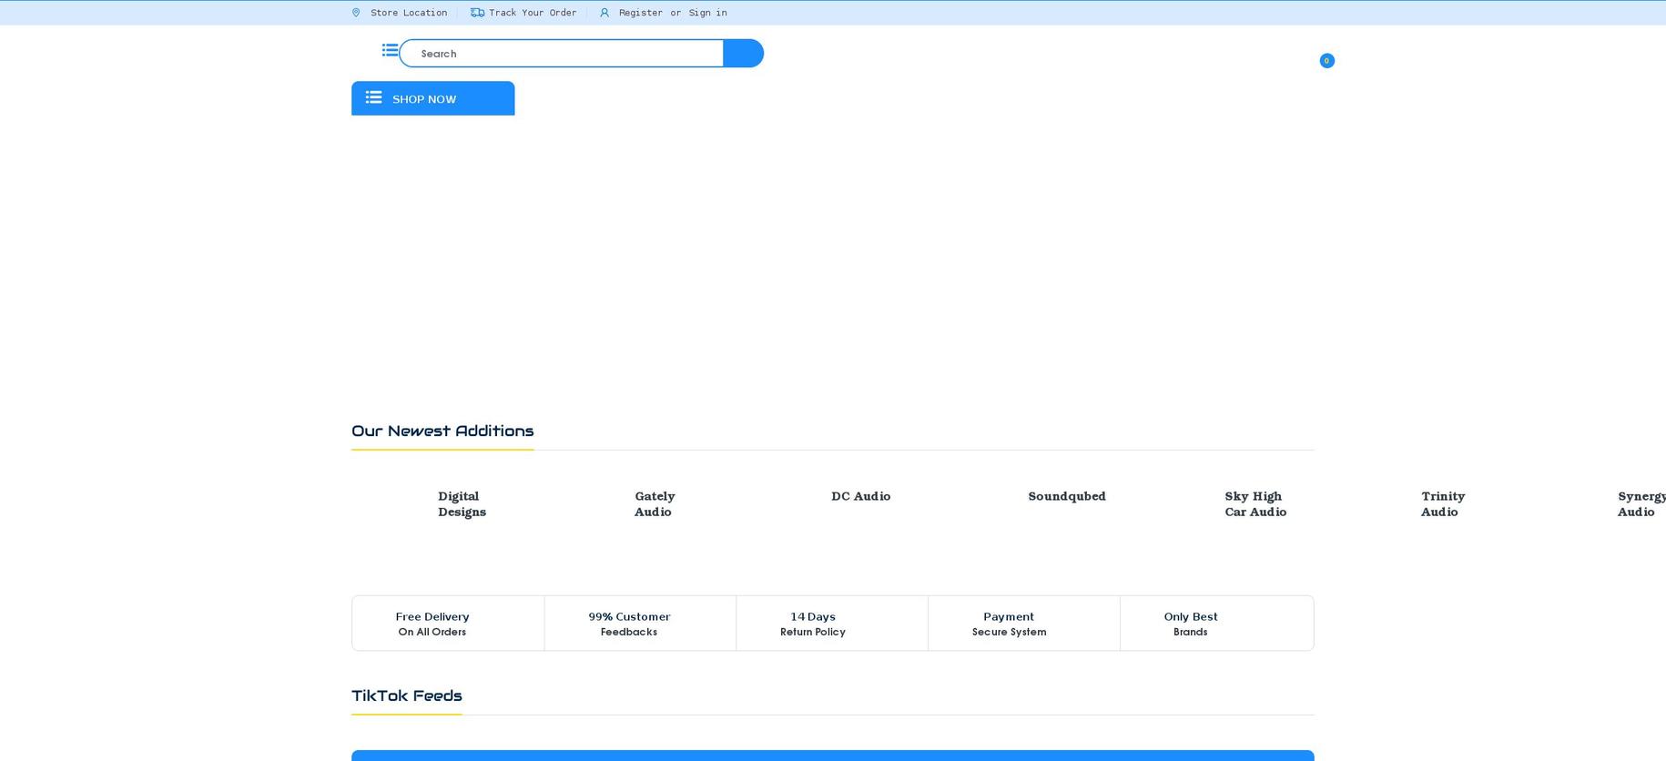Click the blue search submit button
This screenshot has width=1666, height=761.
[x=743, y=53]
